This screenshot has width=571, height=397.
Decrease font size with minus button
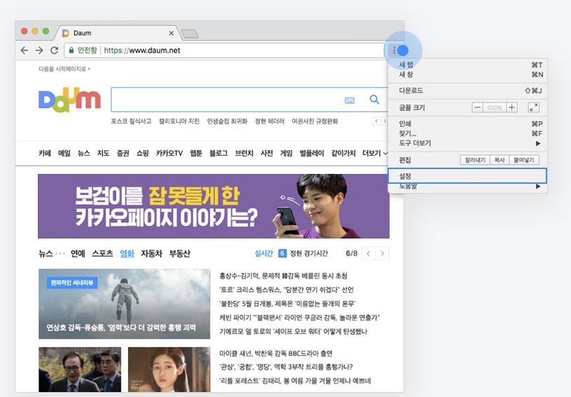coord(477,107)
